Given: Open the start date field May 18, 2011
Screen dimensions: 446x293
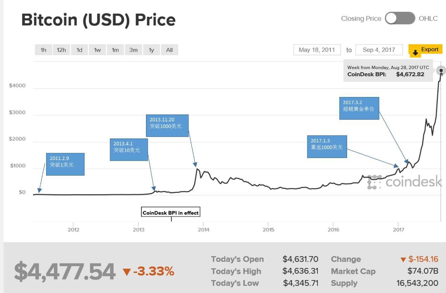Looking at the screenshot, I should tap(317, 50).
